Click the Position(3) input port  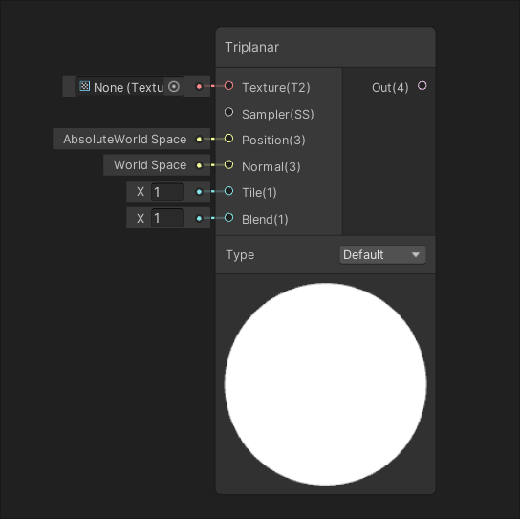[228, 139]
